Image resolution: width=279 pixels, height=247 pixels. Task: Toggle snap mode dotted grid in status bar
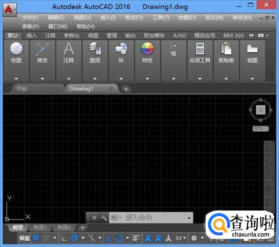[x=46, y=238]
